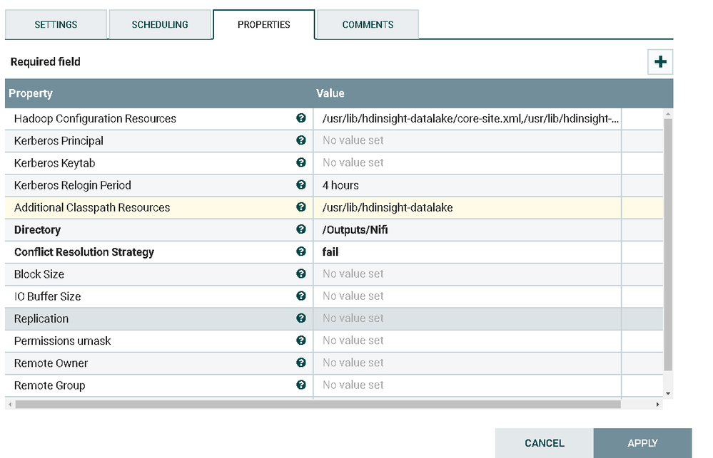The width and height of the screenshot is (713, 458).
Task: Set a value for Kerberos Principal
Action: point(467,141)
